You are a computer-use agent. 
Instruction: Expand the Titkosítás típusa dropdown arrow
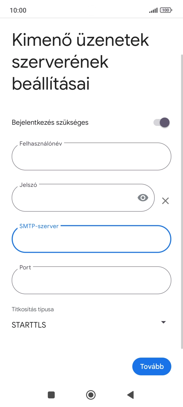click(163, 322)
